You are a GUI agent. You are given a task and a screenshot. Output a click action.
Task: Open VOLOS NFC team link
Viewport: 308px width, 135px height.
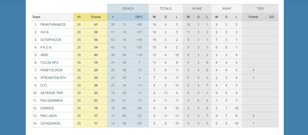click(x=49, y=63)
